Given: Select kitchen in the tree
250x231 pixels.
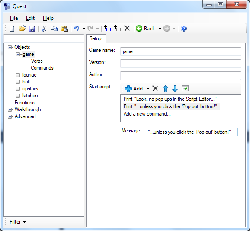Looking at the screenshot, I should pyautogui.click(x=30, y=96).
